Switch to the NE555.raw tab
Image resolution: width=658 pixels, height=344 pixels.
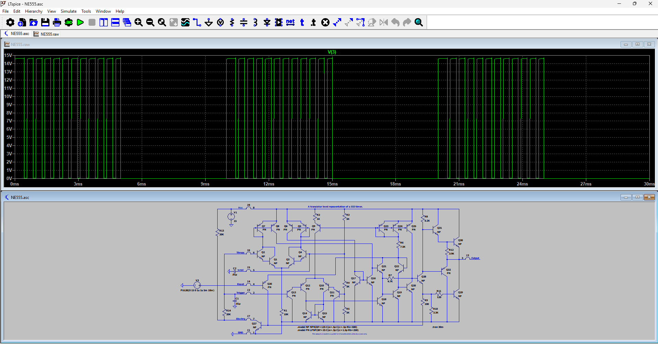[x=46, y=34]
